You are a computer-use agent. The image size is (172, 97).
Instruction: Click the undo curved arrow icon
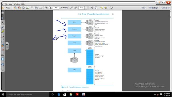3,65
